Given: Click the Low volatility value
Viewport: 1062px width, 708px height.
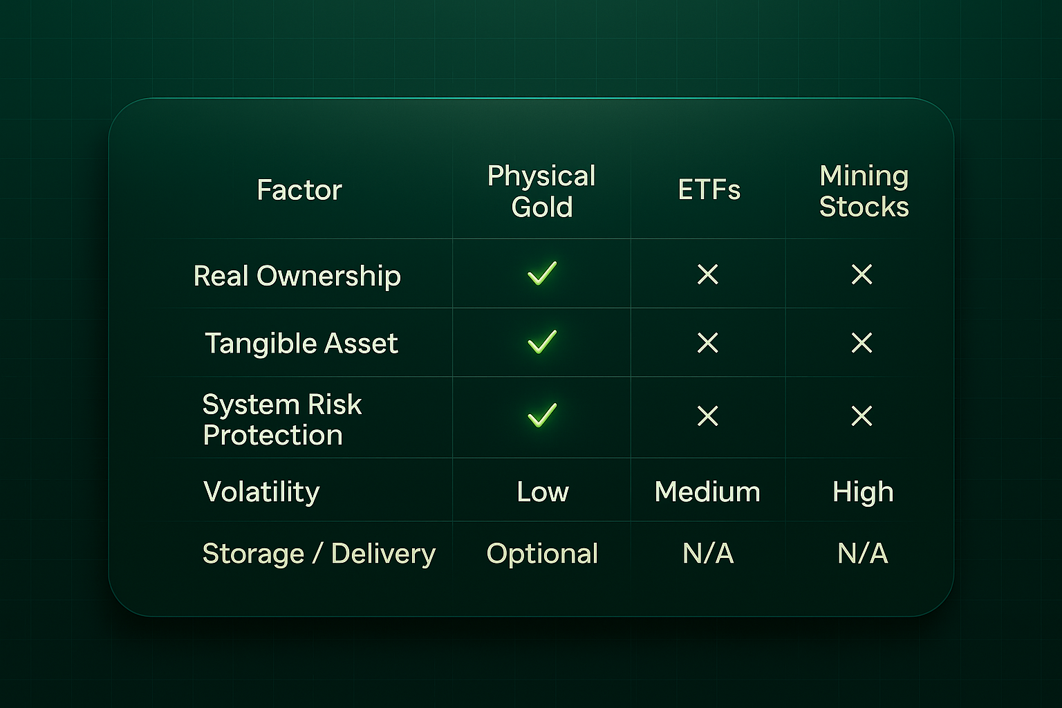Looking at the screenshot, I should click(x=543, y=492).
